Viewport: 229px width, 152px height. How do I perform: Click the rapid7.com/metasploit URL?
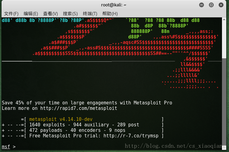(79, 108)
